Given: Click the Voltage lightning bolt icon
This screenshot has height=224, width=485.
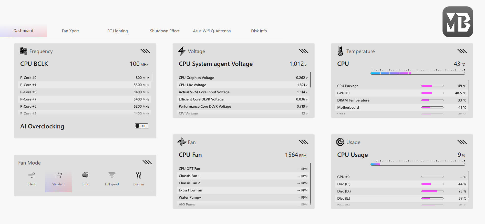Looking at the screenshot, I should (x=182, y=51).
